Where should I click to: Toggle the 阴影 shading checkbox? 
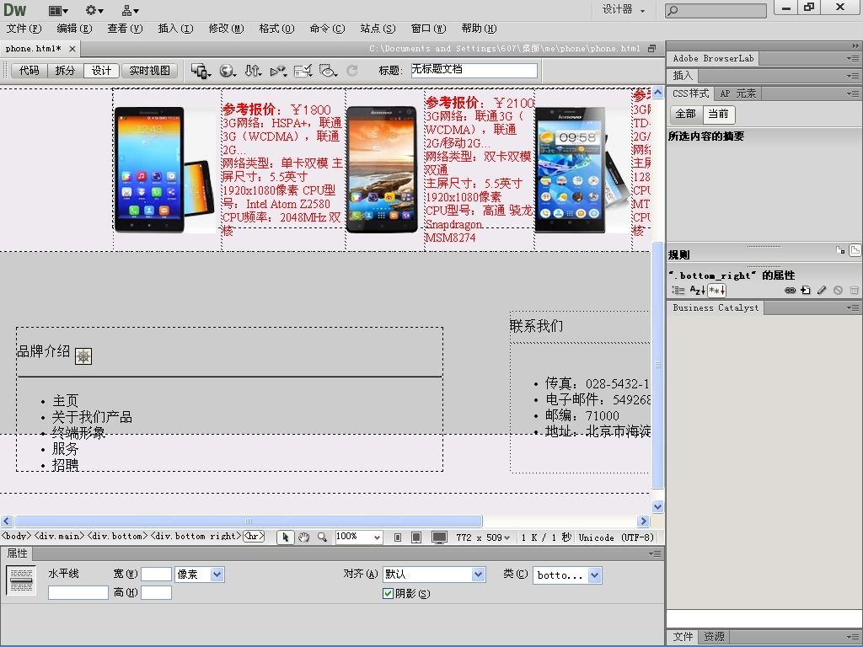pos(388,593)
